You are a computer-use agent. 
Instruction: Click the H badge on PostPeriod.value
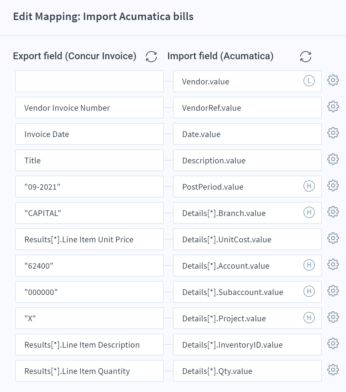point(309,186)
